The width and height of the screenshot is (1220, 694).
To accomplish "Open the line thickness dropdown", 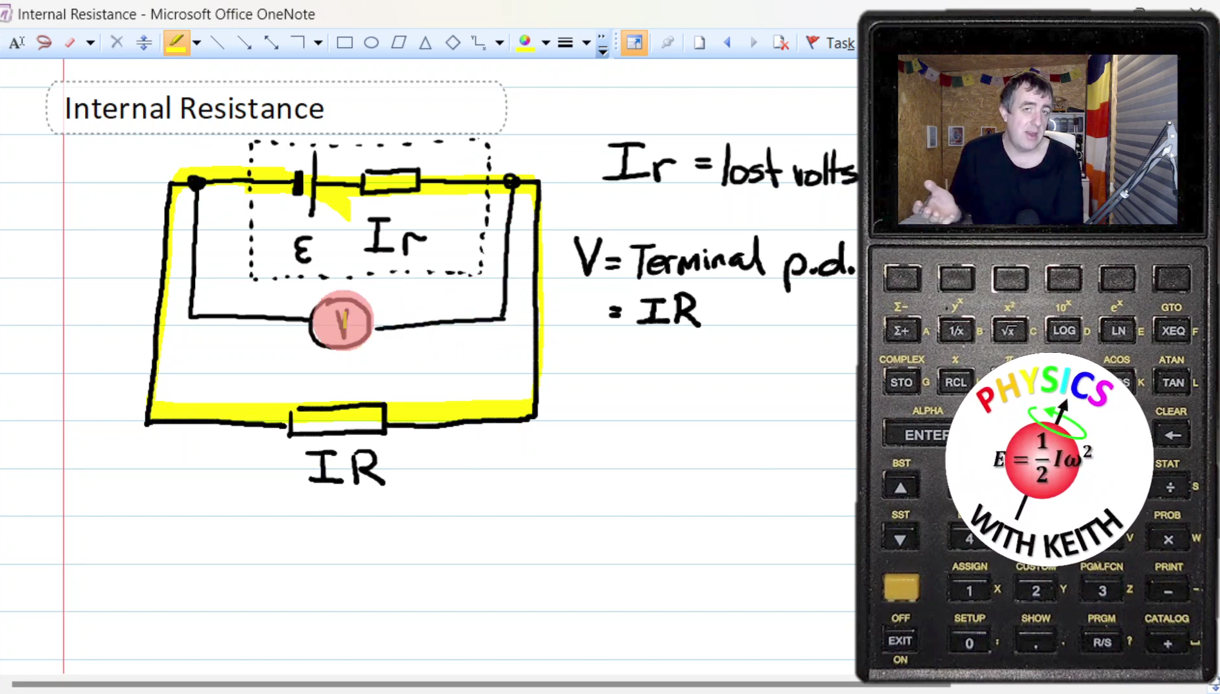I will pos(586,42).
